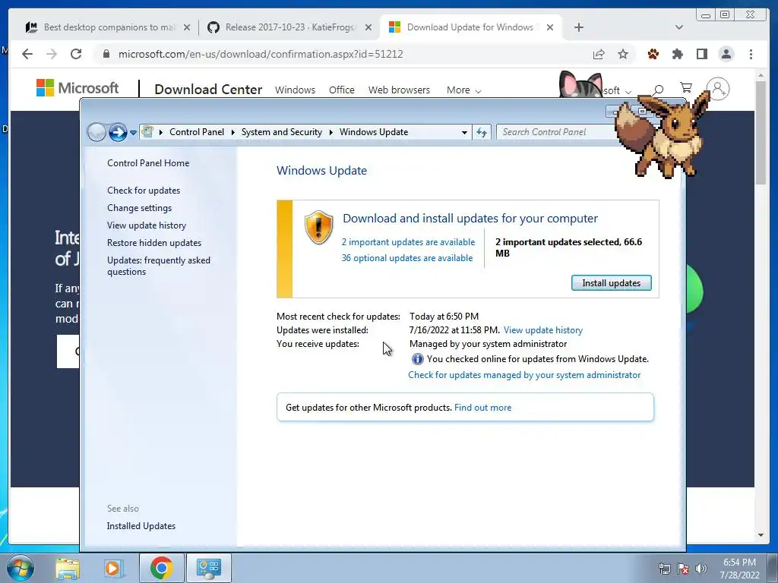Click the Control Panel taskbar icon
This screenshot has height=583, width=778.
(x=208, y=568)
